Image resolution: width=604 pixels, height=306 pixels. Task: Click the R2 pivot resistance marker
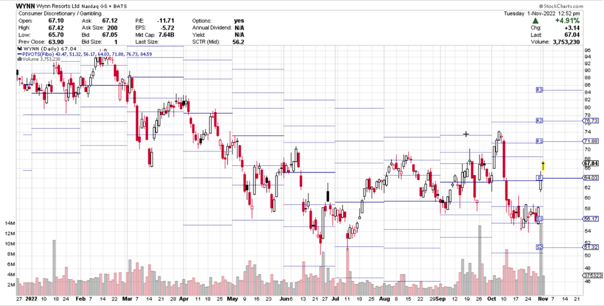point(540,121)
